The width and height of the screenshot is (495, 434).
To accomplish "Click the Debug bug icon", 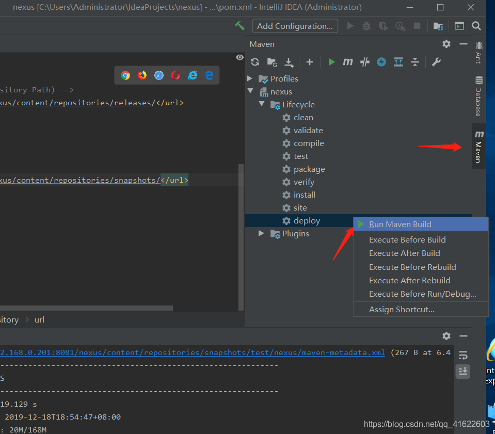I will (366, 26).
